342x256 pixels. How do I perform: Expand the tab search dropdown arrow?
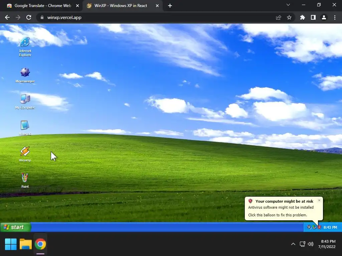click(288, 5)
